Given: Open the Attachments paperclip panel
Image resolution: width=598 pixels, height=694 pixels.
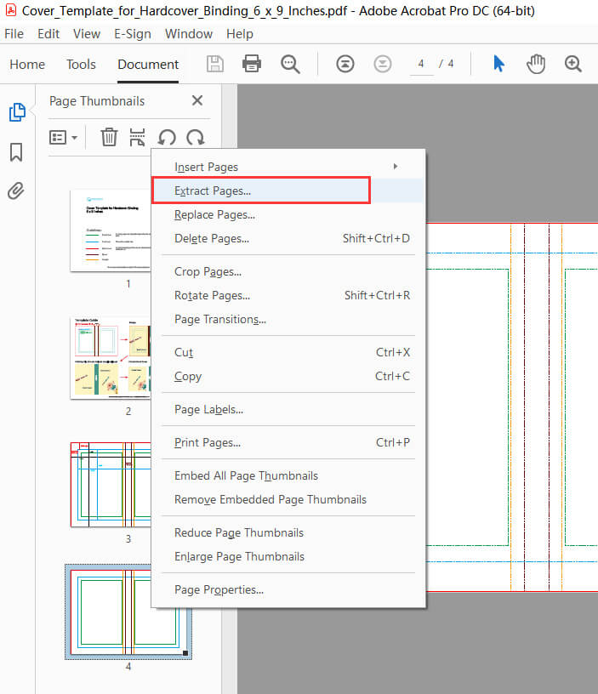Looking at the screenshot, I should pos(16,191).
